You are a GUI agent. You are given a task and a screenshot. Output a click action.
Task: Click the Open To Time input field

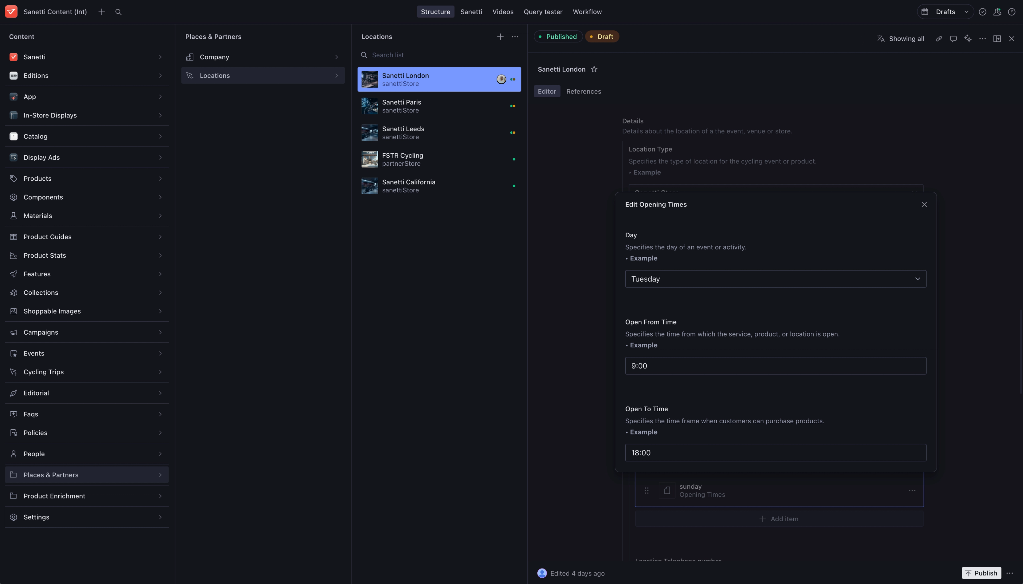[775, 452]
